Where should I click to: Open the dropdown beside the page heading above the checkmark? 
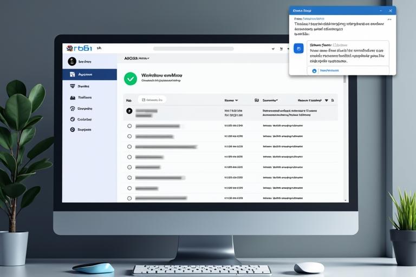(148, 58)
